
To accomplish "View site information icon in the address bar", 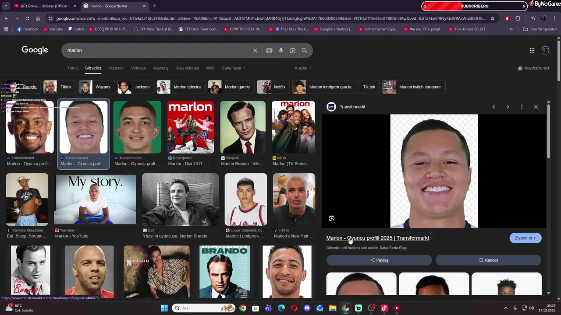I will pos(50,18).
